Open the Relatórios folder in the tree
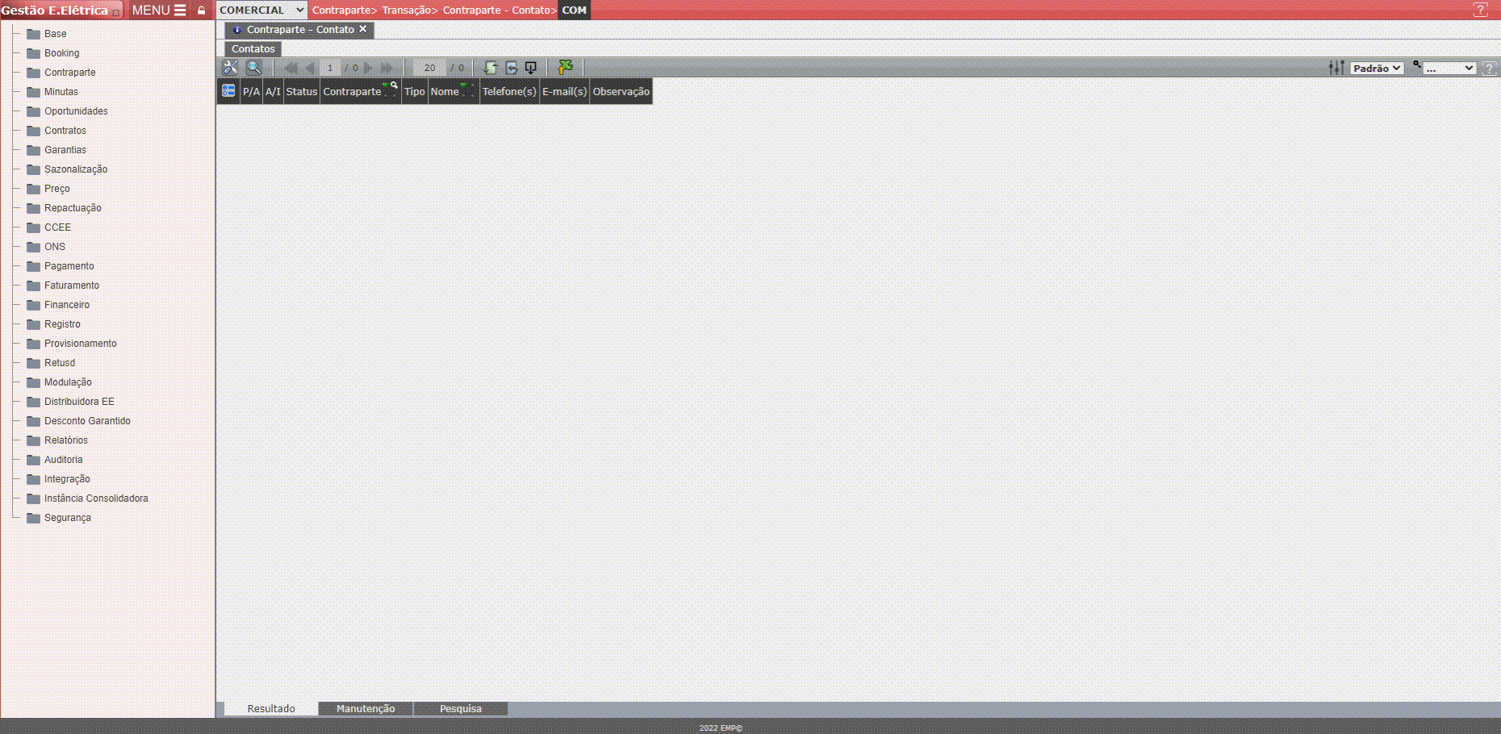This screenshot has height=734, width=1501. (x=65, y=440)
